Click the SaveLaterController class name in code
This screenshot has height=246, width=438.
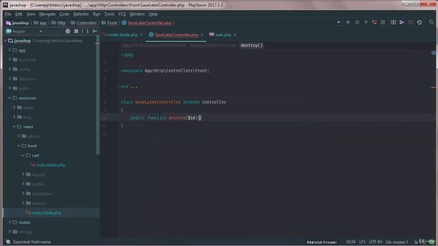coord(158,102)
